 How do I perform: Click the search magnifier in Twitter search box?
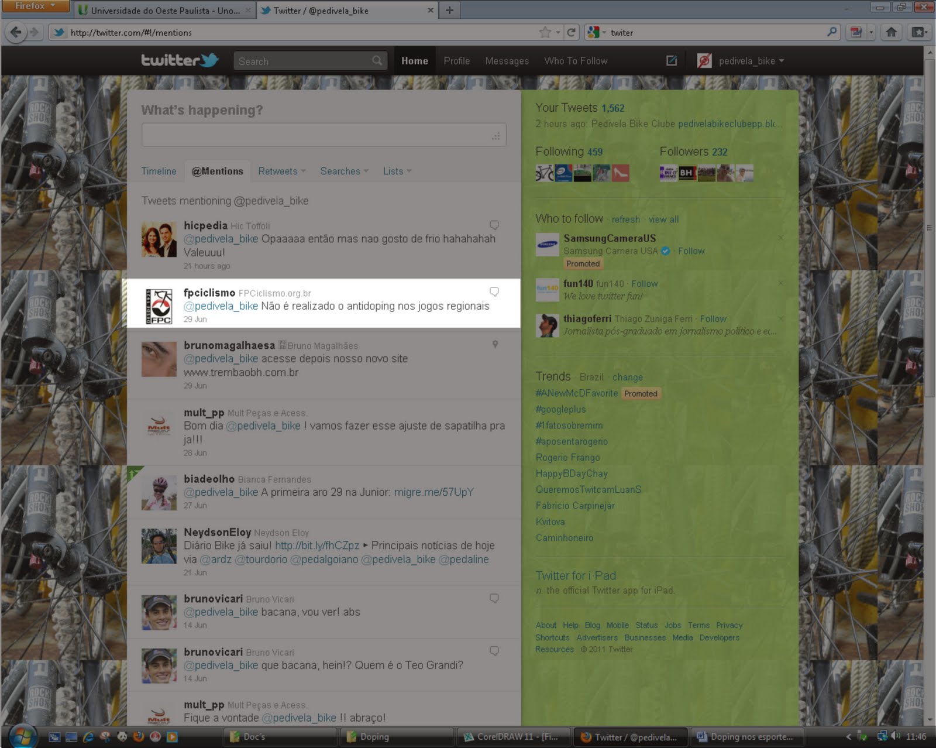click(x=377, y=60)
